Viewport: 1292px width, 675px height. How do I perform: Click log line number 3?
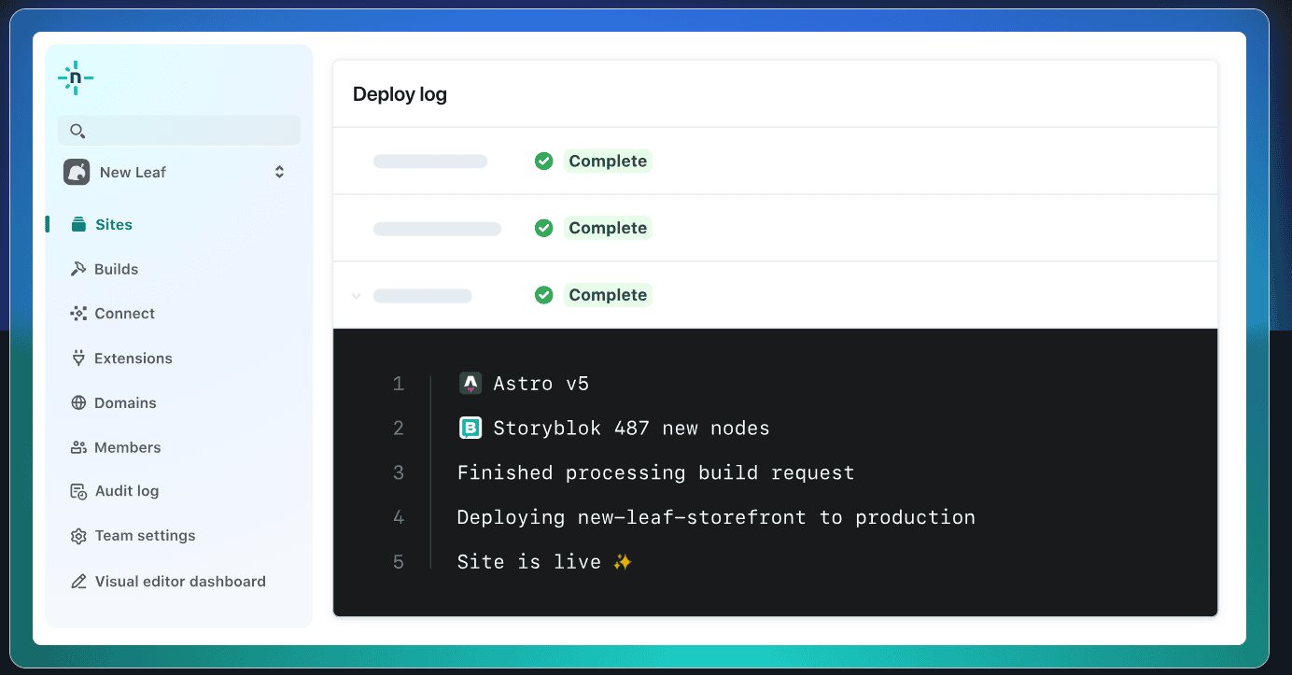coord(399,472)
